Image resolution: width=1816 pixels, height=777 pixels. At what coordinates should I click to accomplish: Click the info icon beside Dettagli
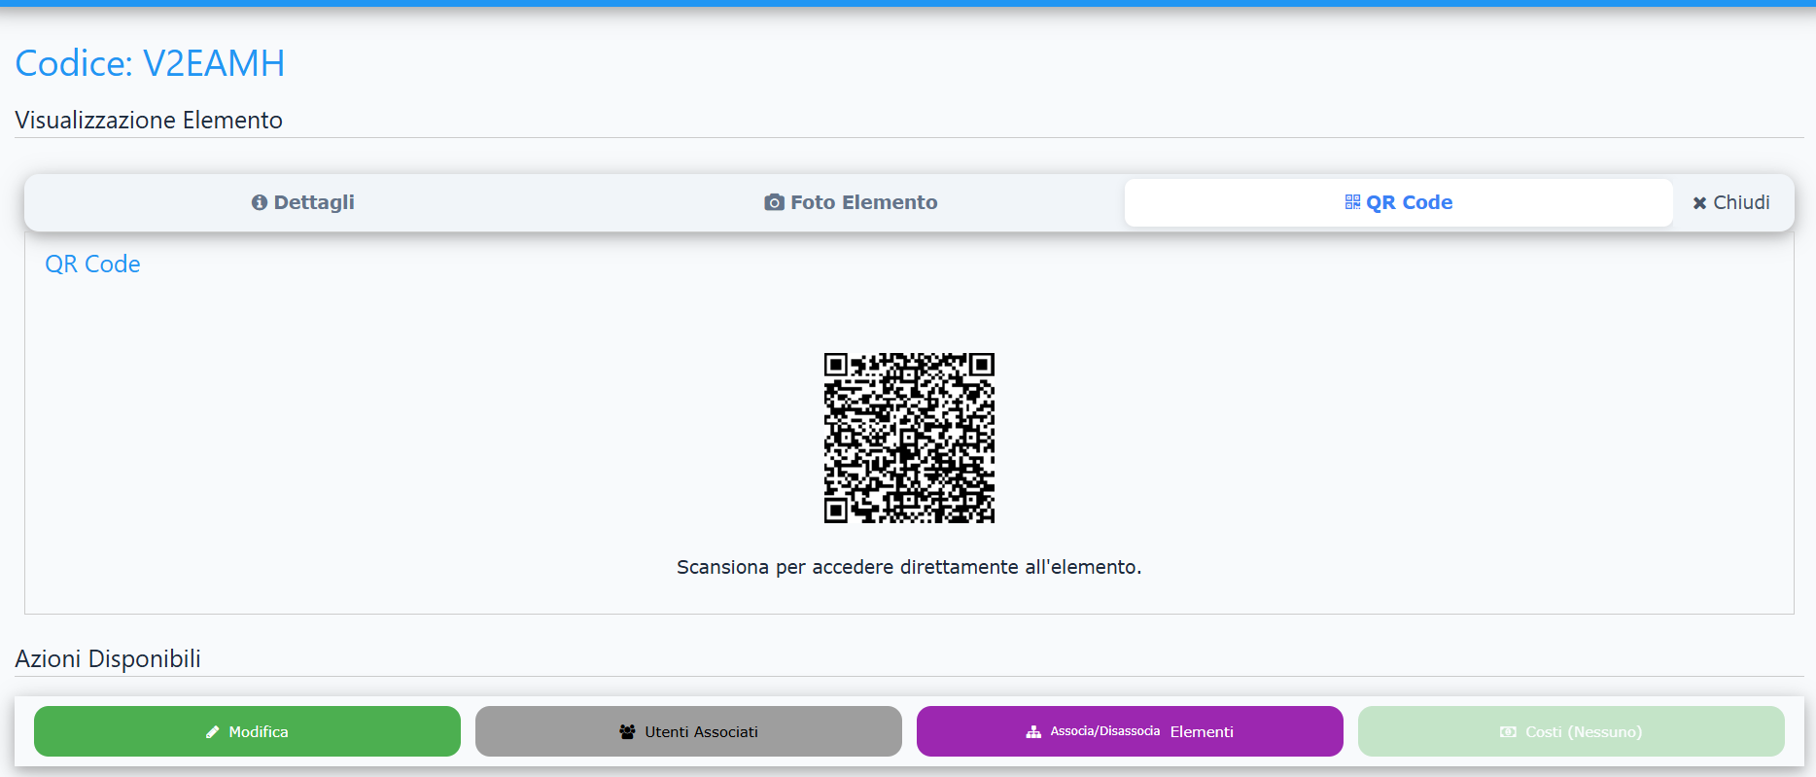point(260,202)
